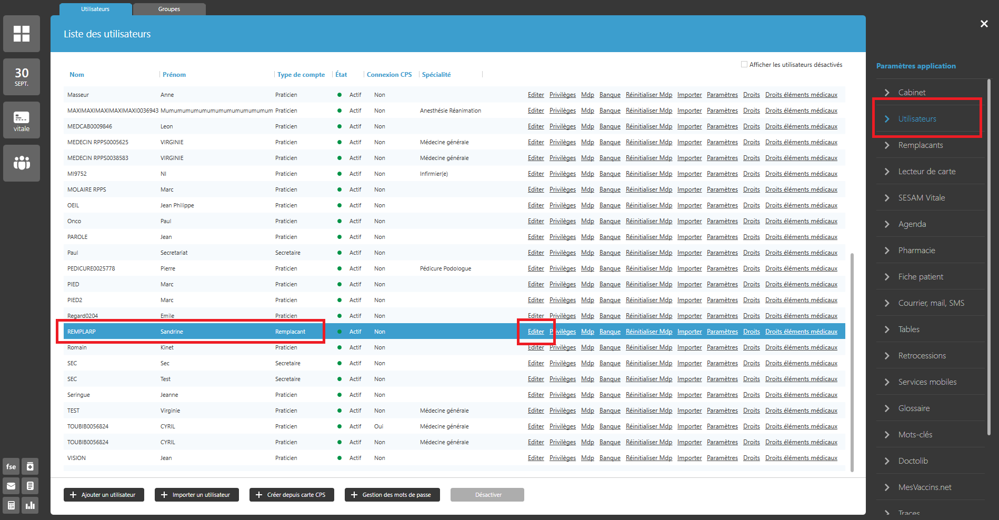Image resolution: width=999 pixels, height=520 pixels.
Task: Enable Afficher les utilisateurs désactivés checkbox
Action: 744,65
